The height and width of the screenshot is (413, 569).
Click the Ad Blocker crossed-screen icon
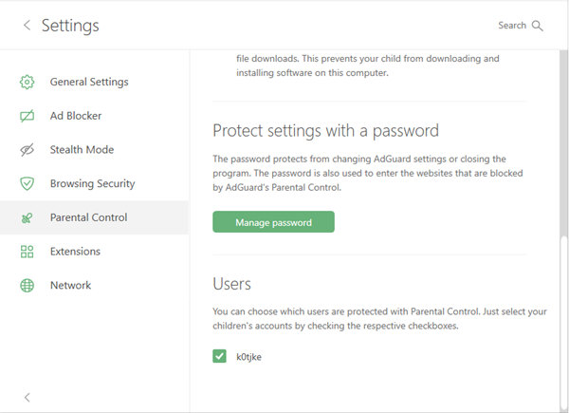coord(27,116)
